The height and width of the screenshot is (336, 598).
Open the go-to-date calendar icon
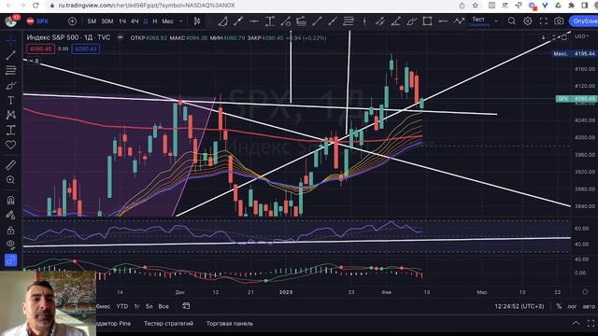(186, 306)
